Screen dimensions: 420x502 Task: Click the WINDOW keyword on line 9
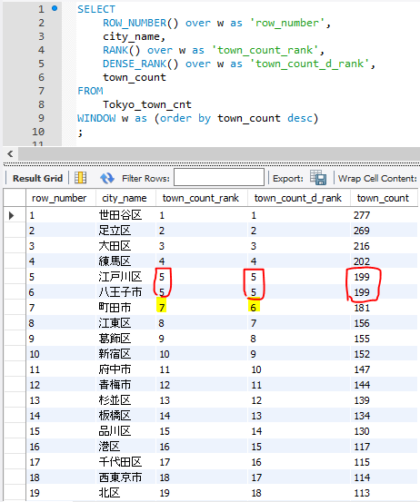coord(96,118)
